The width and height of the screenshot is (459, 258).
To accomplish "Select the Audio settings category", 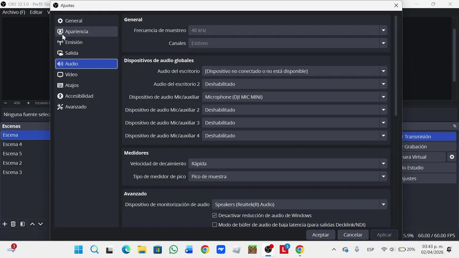I will (86, 64).
